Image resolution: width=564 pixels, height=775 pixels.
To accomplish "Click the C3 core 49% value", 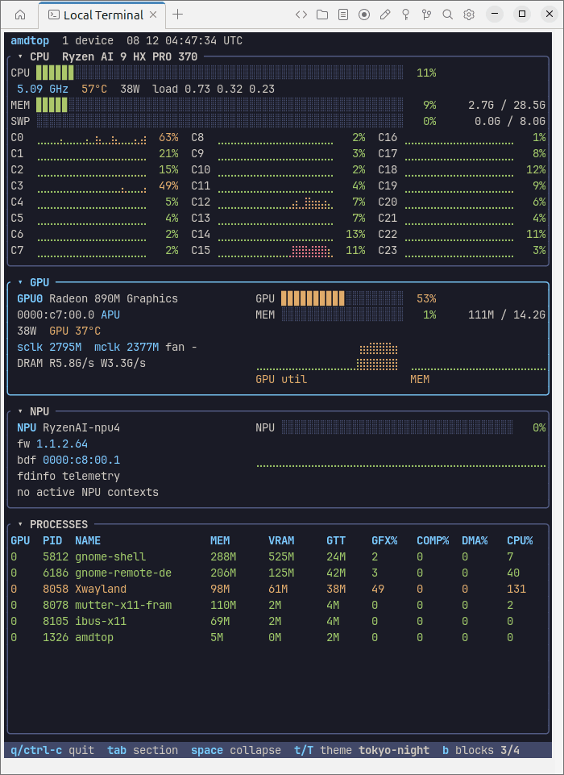I will pyautogui.click(x=168, y=185).
